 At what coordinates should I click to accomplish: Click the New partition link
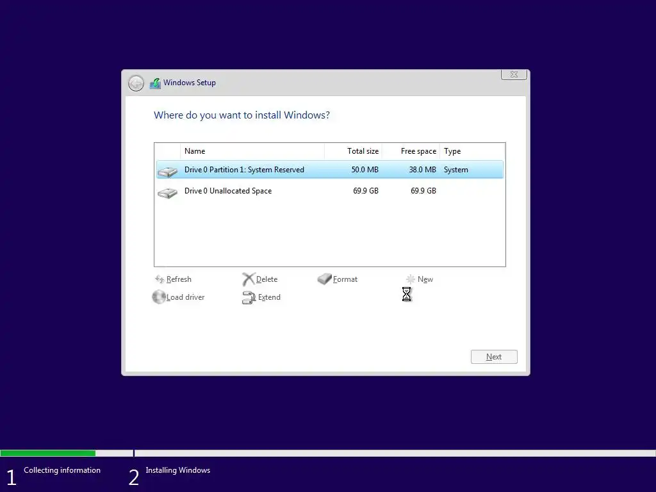coord(425,279)
